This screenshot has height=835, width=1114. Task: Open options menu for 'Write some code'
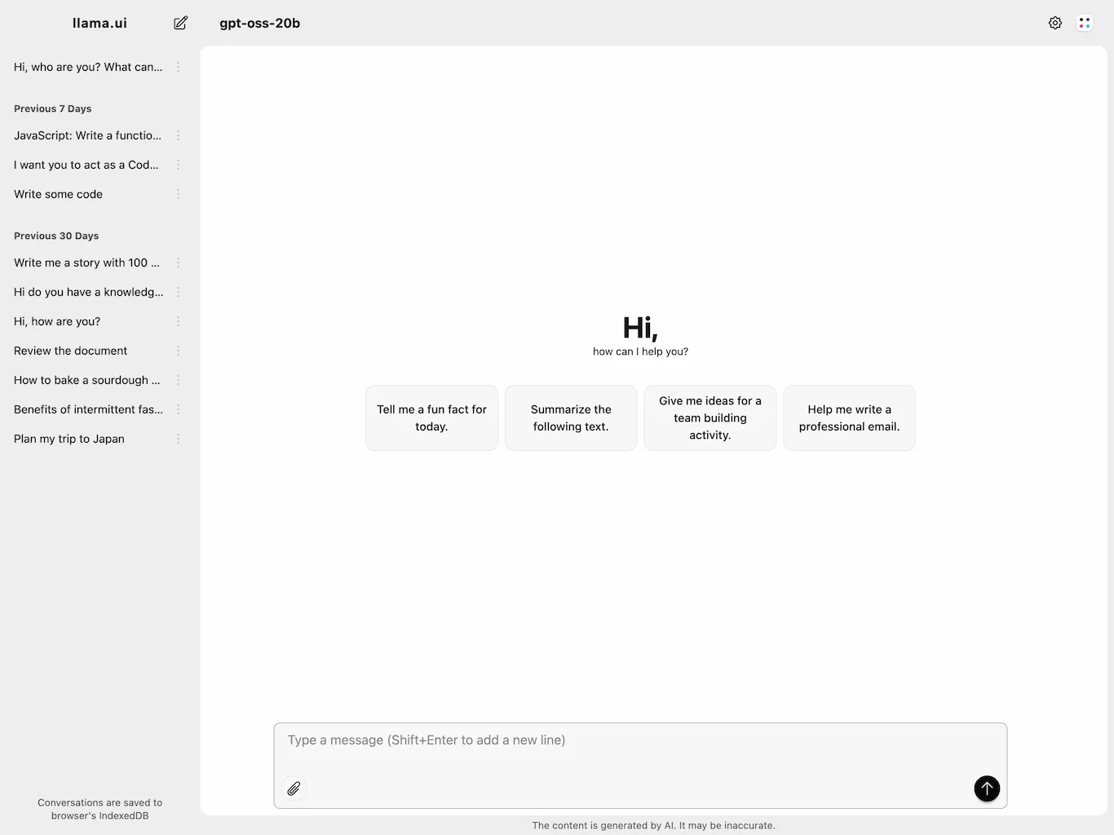tap(178, 194)
